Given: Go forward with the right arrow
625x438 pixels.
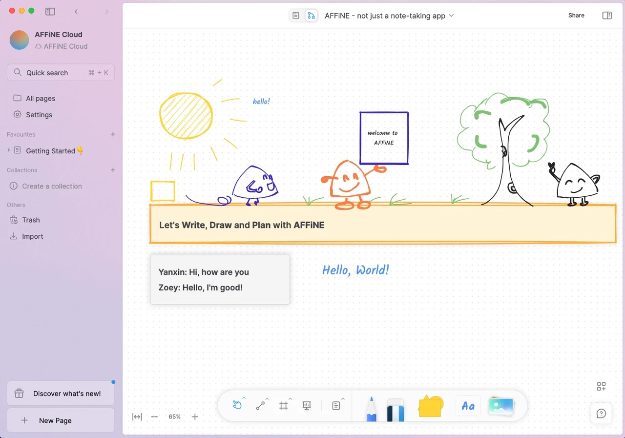Looking at the screenshot, I should pos(107,11).
